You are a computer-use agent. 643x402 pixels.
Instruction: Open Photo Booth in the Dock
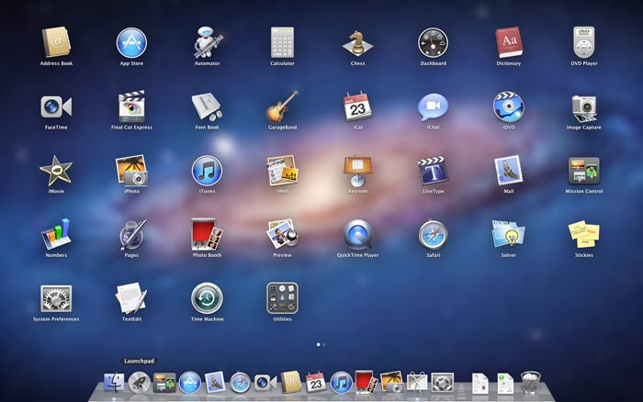point(367,383)
